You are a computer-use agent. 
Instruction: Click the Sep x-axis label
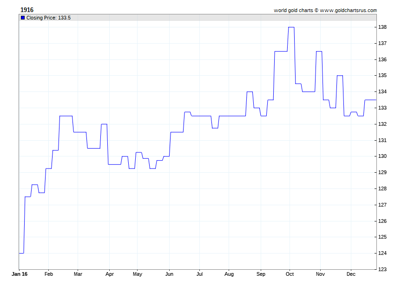pos(261,274)
